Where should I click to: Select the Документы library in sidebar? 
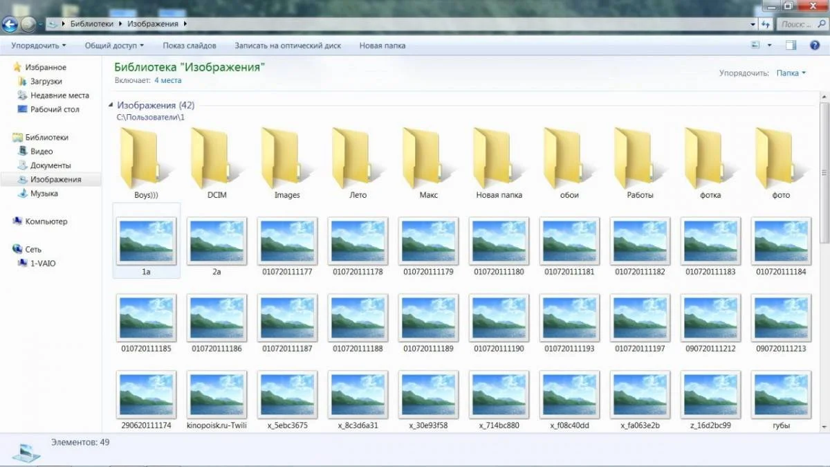click(x=50, y=165)
